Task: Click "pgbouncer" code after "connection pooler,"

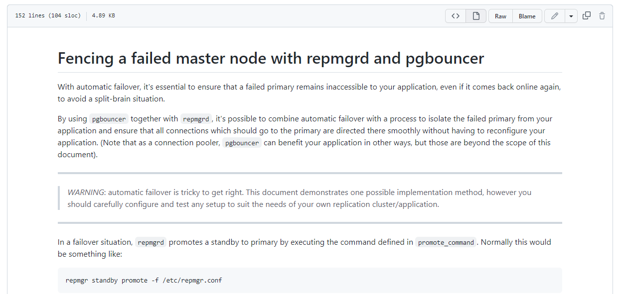Action: [x=242, y=143]
